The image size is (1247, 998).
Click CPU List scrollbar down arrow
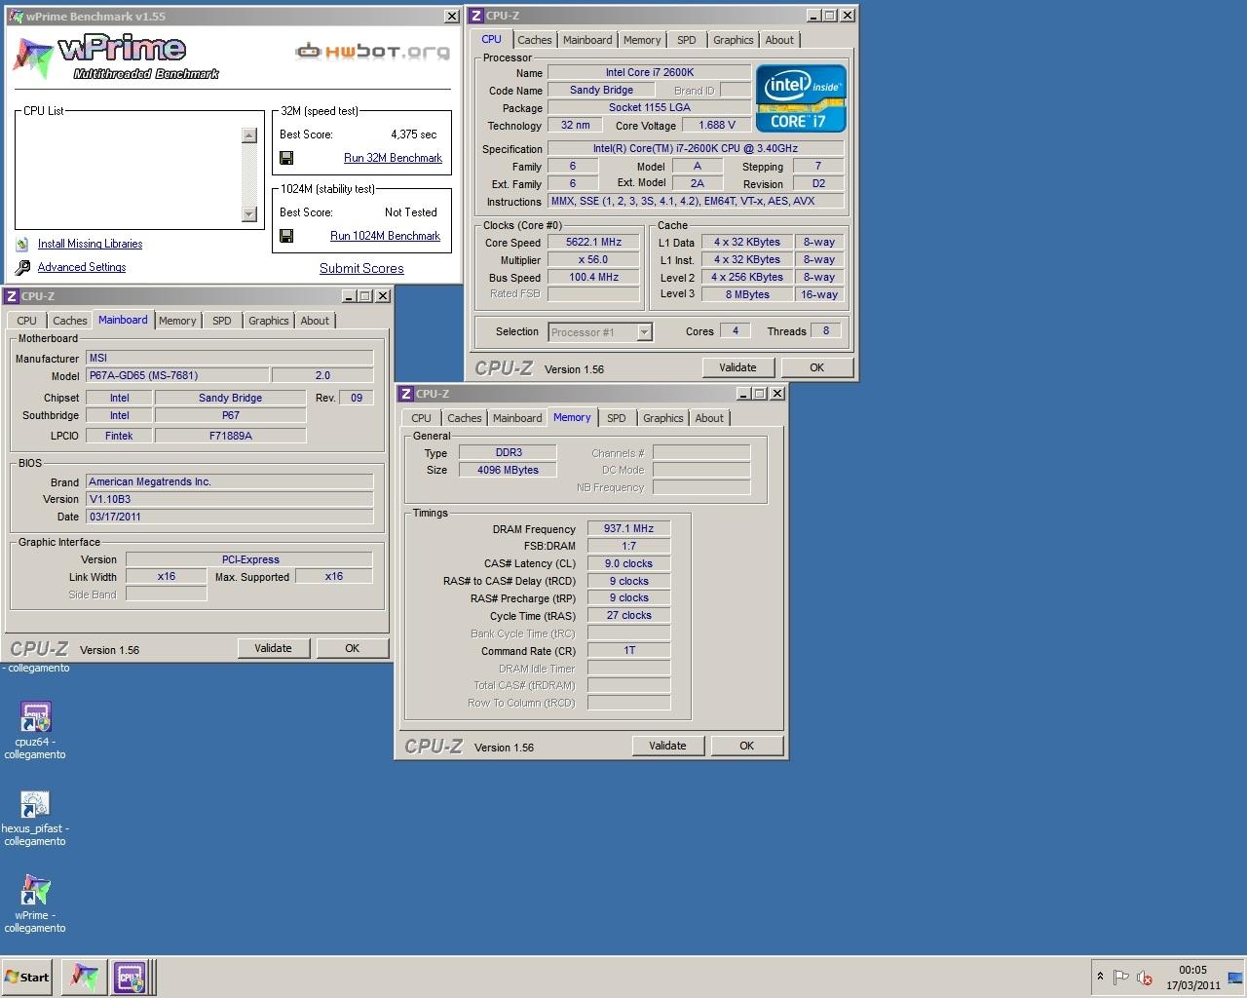coord(249,214)
